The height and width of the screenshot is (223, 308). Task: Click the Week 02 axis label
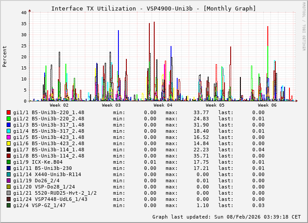coord(59,105)
